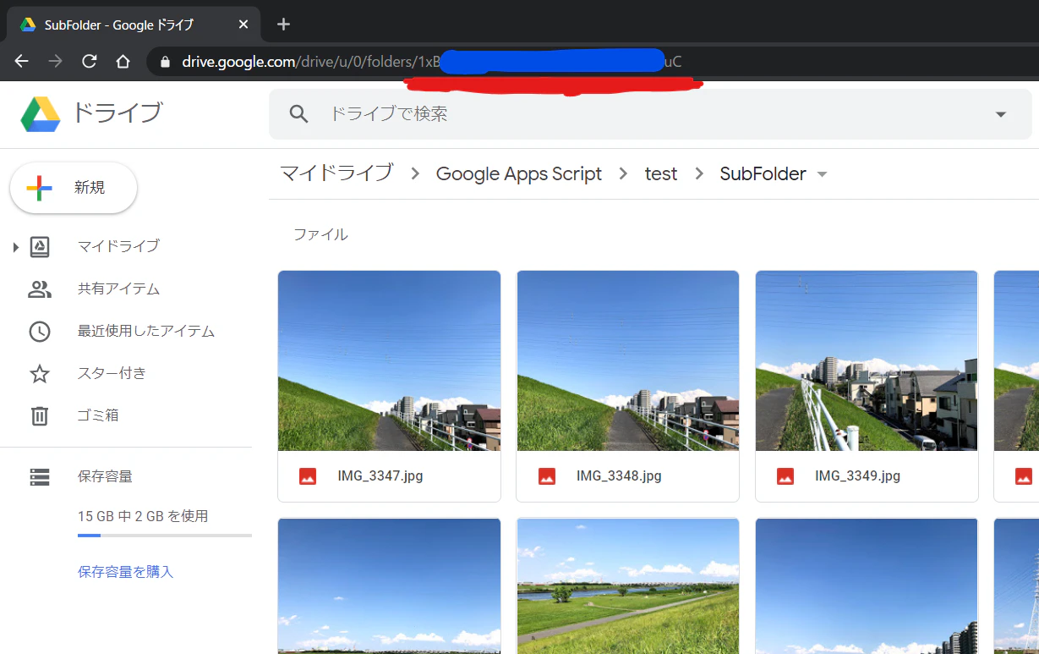Image resolution: width=1039 pixels, height=654 pixels.
Task: Click the IMG_3349.jpg file name
Action: click(857, 476)
